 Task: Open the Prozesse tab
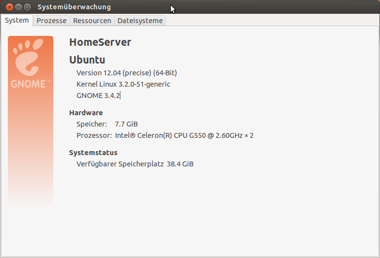[x=51, y=21]
